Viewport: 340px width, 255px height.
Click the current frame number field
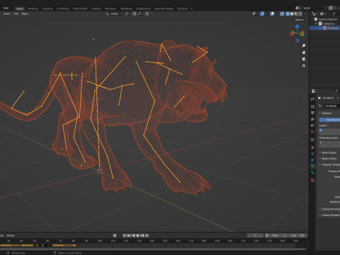pos(255,235)
